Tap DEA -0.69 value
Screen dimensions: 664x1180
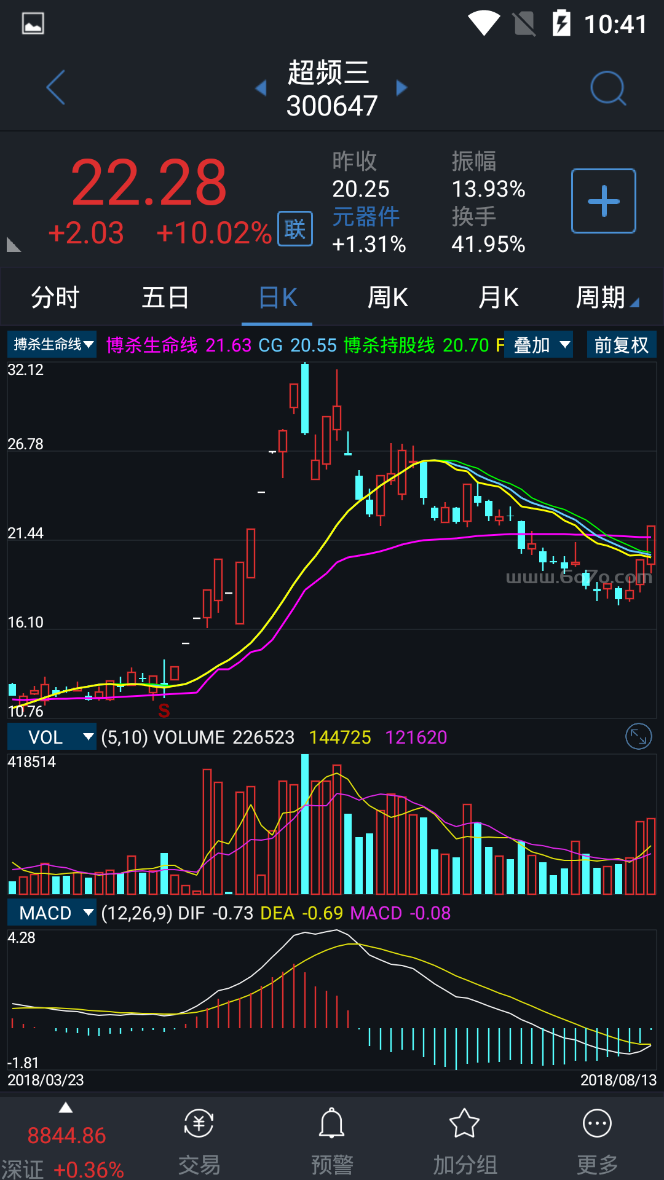click(x=301, y=913)
